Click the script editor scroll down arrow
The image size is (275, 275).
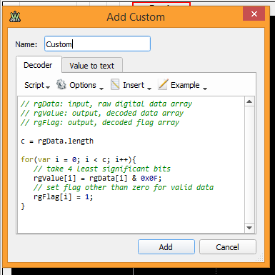tap(249, 228)
